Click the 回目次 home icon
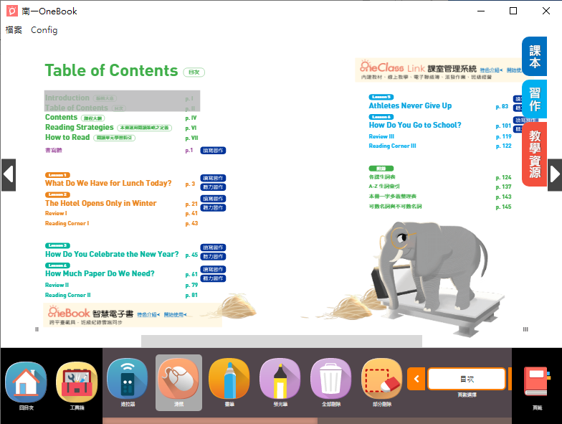Image resolution: width=562 pixels, height=424 pixels. coord(26,382)
